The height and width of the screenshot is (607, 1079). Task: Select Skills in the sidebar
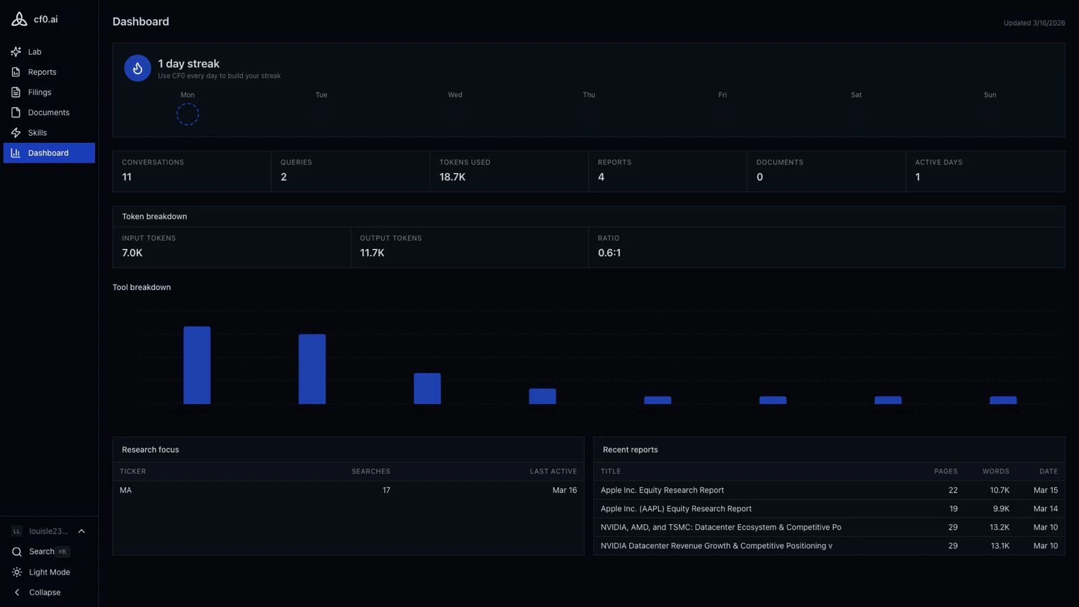[37, 133]
